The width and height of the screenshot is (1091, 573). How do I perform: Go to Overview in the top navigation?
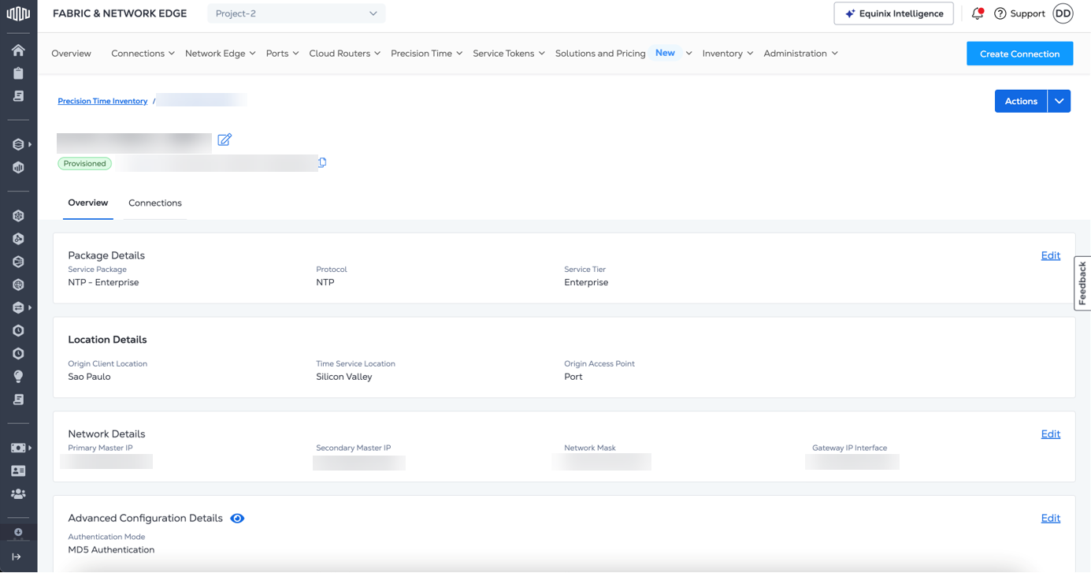coord(71,54)
